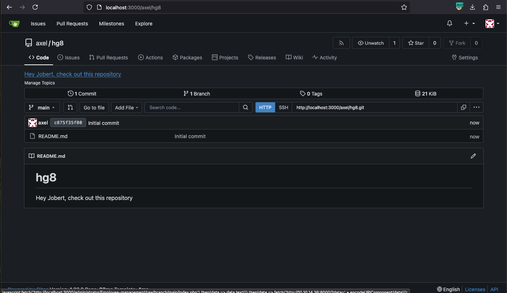
Task: Open the Releases tab
Action: tap(262, 58)
